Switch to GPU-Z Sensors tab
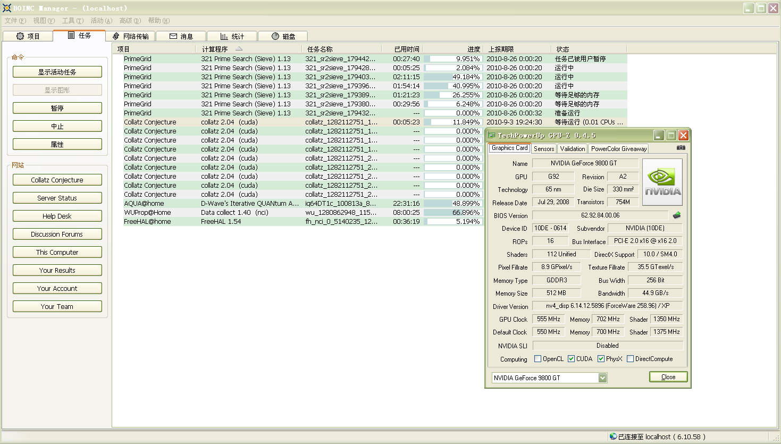 pos(544,149)
